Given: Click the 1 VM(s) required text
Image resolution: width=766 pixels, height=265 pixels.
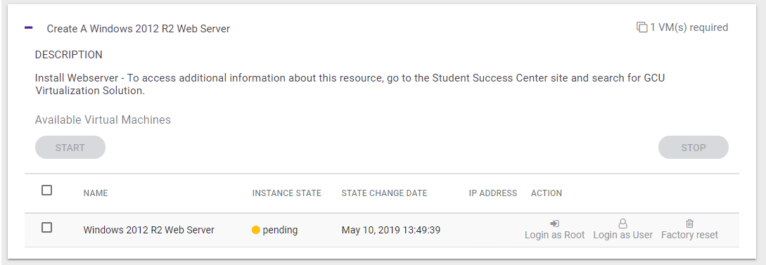Looking at the screenshot, I should 689,27.
